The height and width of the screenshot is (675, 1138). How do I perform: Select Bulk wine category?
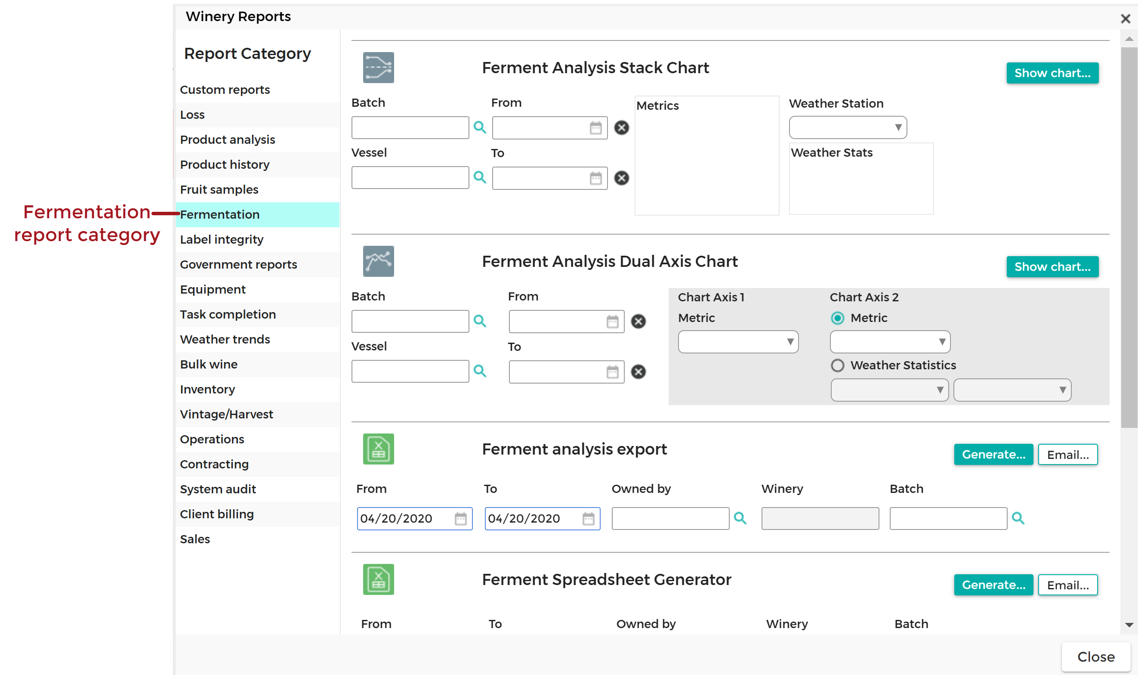point(258,364)
